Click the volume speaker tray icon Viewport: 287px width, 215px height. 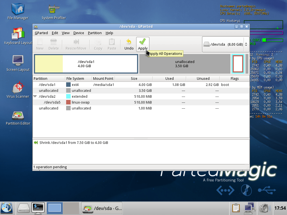click(x=264, y=208)
